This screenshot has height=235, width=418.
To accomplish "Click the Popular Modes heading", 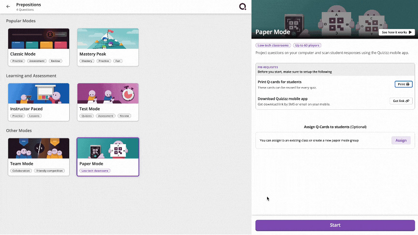I will [x=21, y=21].
